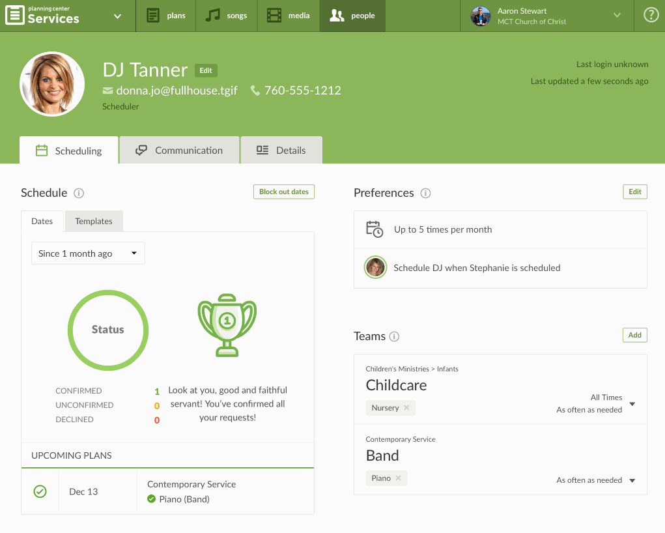Click the Add button for Teams

[x=634, y=335]
